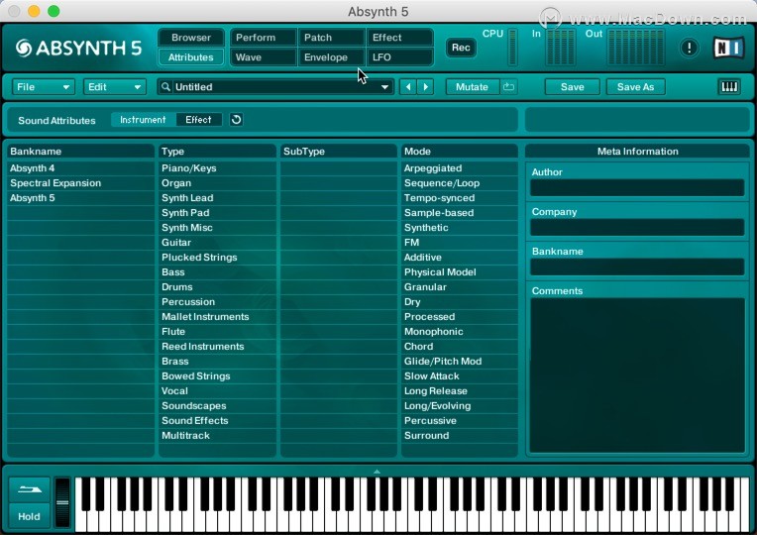The width and height of the screenshot is (757, 535).
Task: Select Synth Lead type
Action: click(x=217, y=198)
